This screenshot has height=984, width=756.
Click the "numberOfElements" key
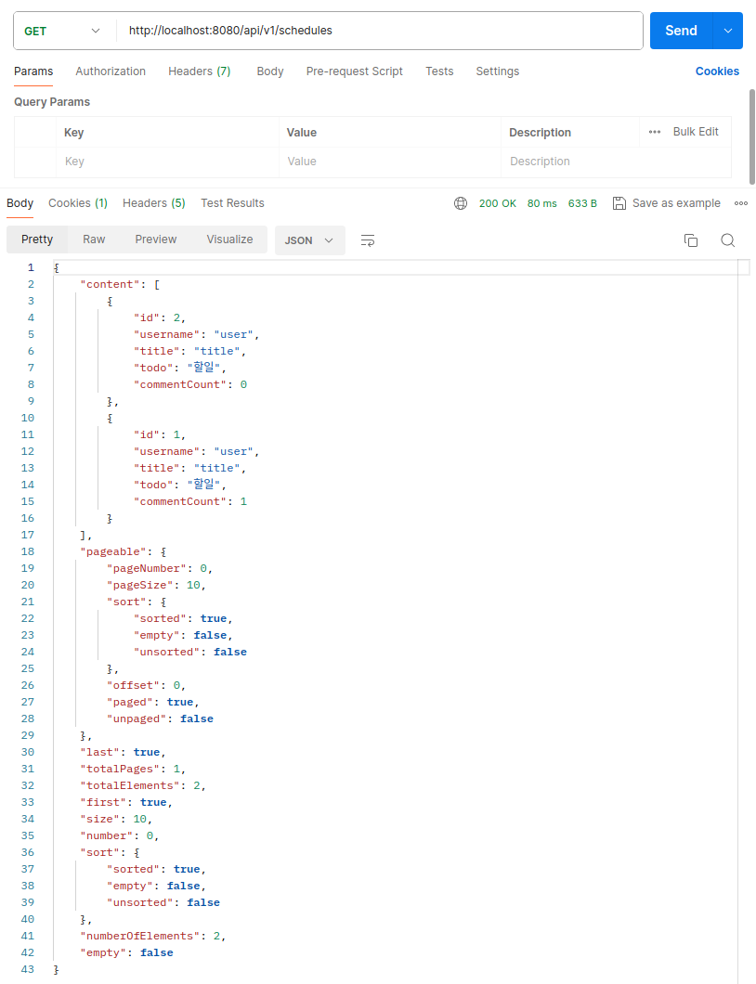coord(143,936)
